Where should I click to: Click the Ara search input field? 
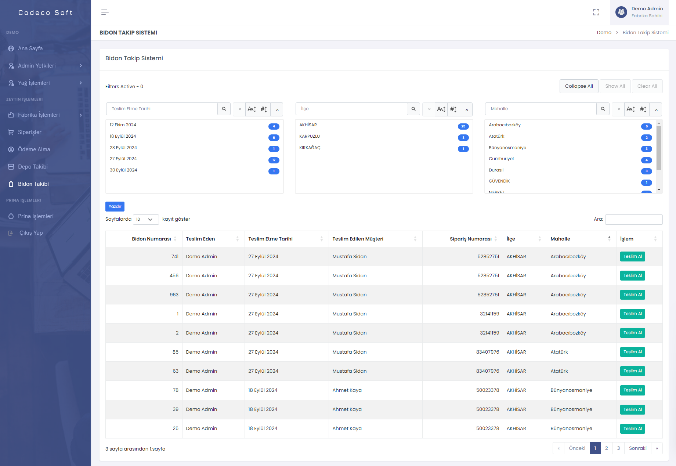click(x=633, y=220)
